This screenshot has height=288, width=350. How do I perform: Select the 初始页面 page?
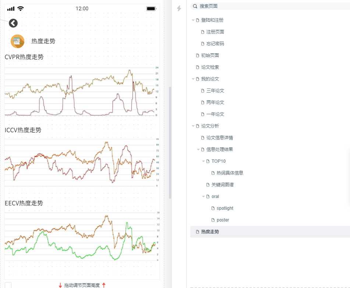click(210, 55)
